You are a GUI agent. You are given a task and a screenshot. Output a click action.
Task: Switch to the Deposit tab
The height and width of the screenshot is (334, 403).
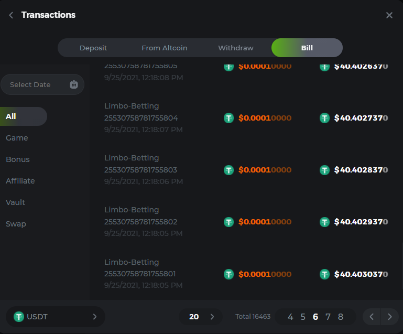tap(93, 48)
